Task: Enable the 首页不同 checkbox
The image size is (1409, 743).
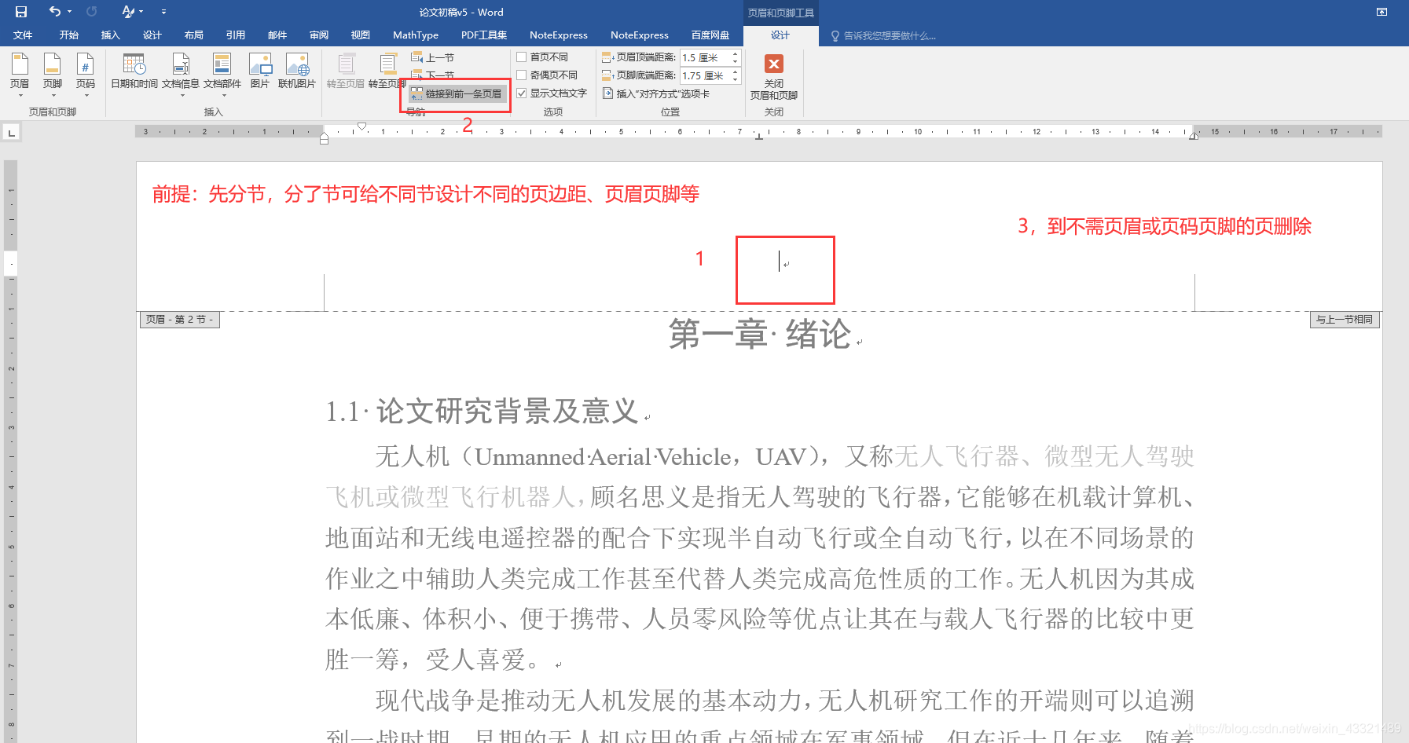Action: pos(521,57)
